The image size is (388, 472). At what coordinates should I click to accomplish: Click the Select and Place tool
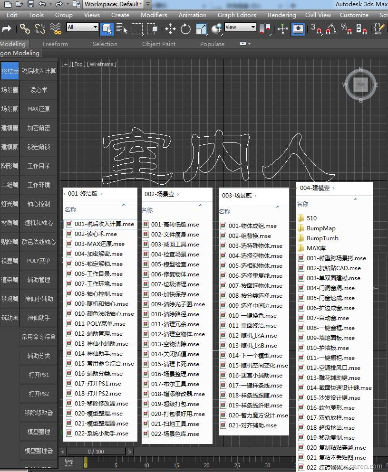point(216,29)
